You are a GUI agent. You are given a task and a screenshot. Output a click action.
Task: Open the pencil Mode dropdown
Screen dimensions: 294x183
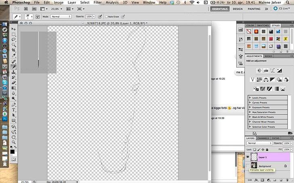61,17
